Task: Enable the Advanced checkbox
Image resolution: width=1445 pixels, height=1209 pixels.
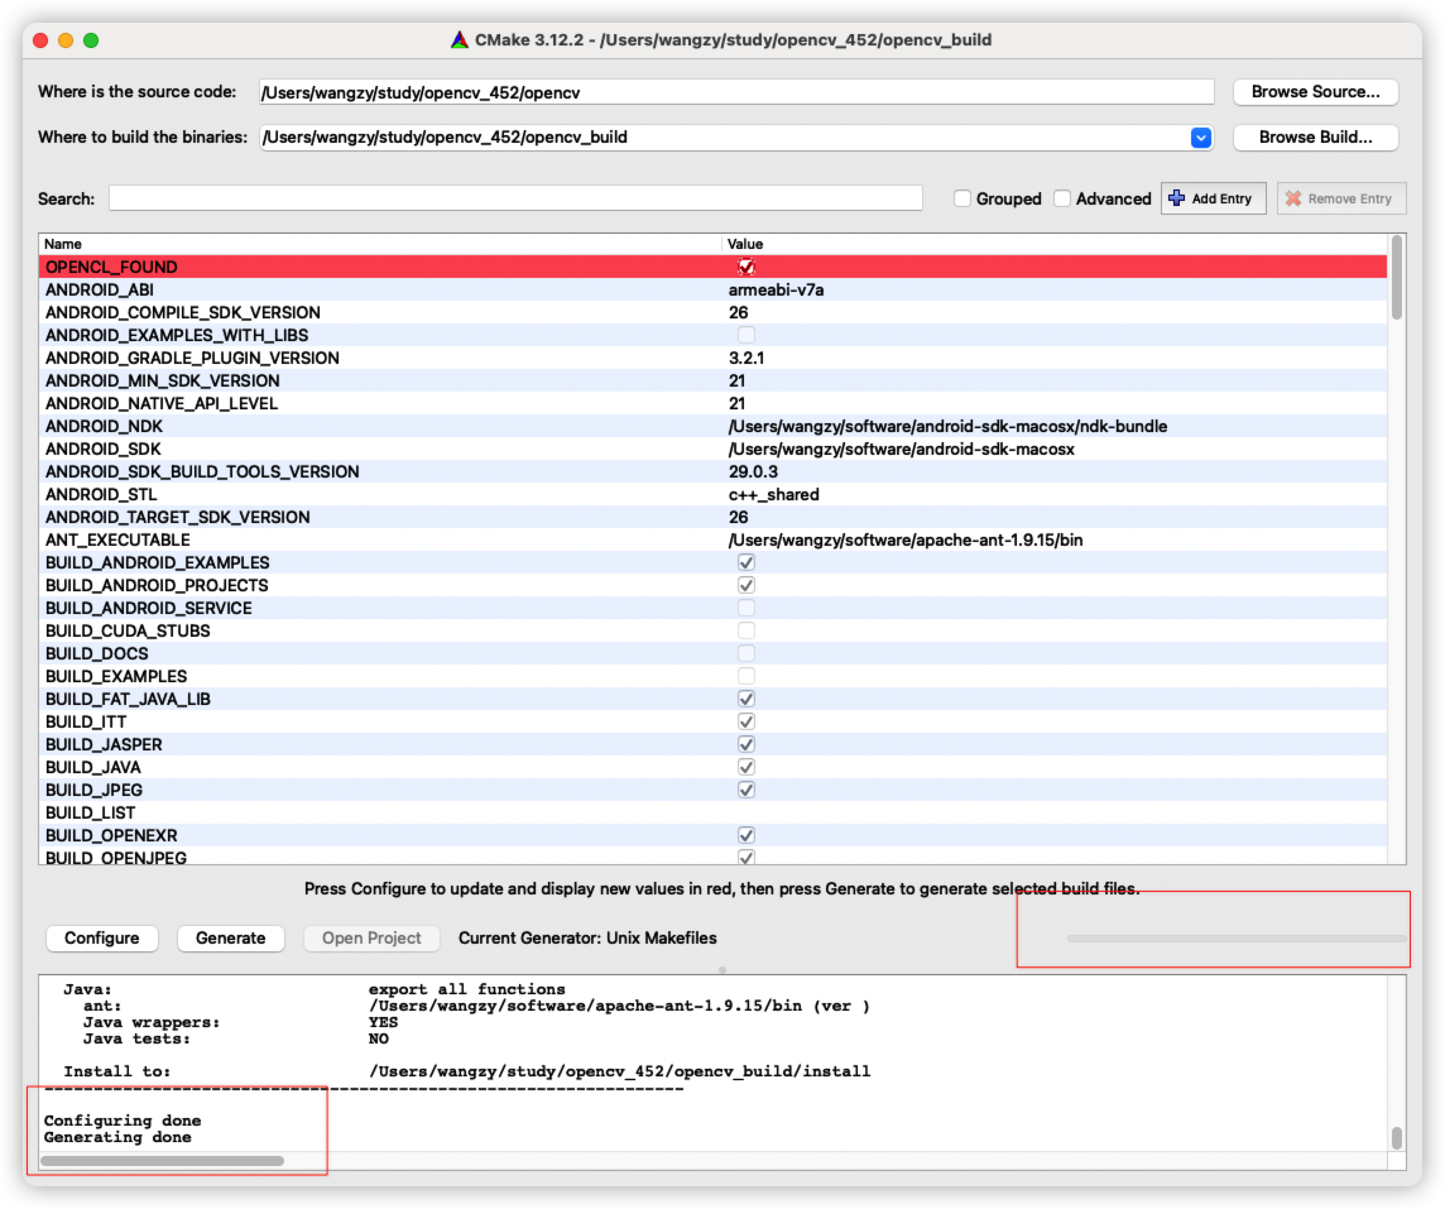Action: point(1062,198)
